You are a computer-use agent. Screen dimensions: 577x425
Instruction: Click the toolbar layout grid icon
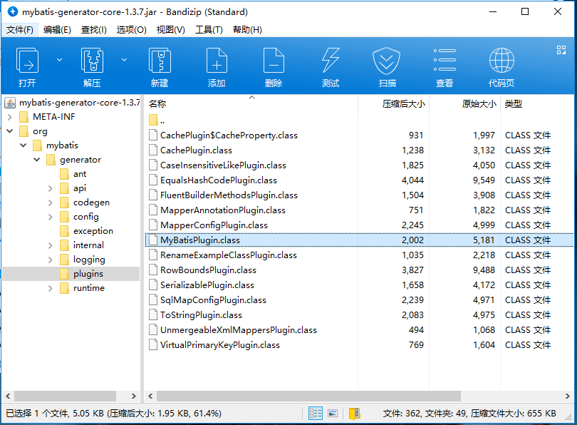point(561,50)
